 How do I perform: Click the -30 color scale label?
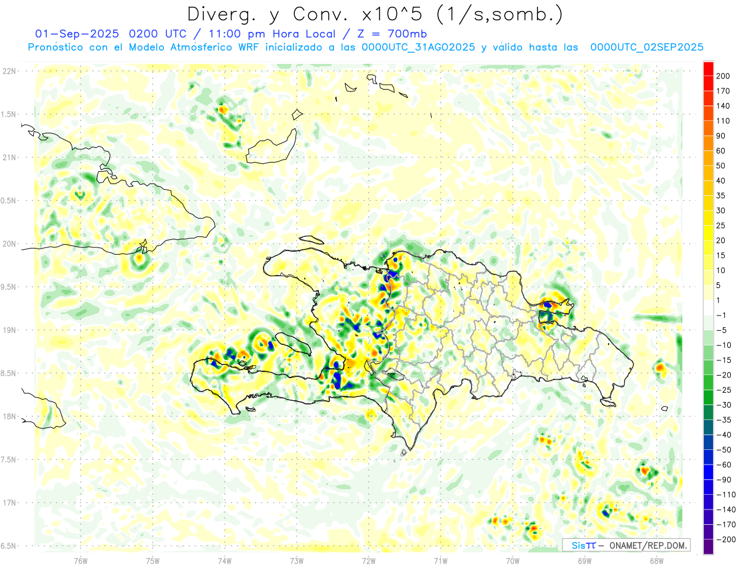click(x=723, y=404)
